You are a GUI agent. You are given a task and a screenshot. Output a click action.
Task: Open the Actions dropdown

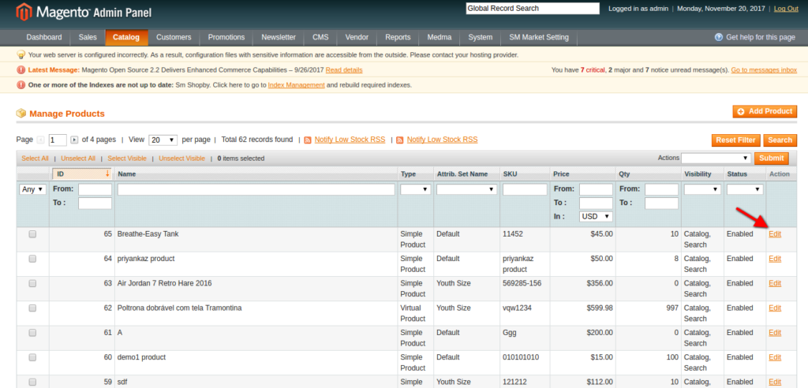point(716,159)
